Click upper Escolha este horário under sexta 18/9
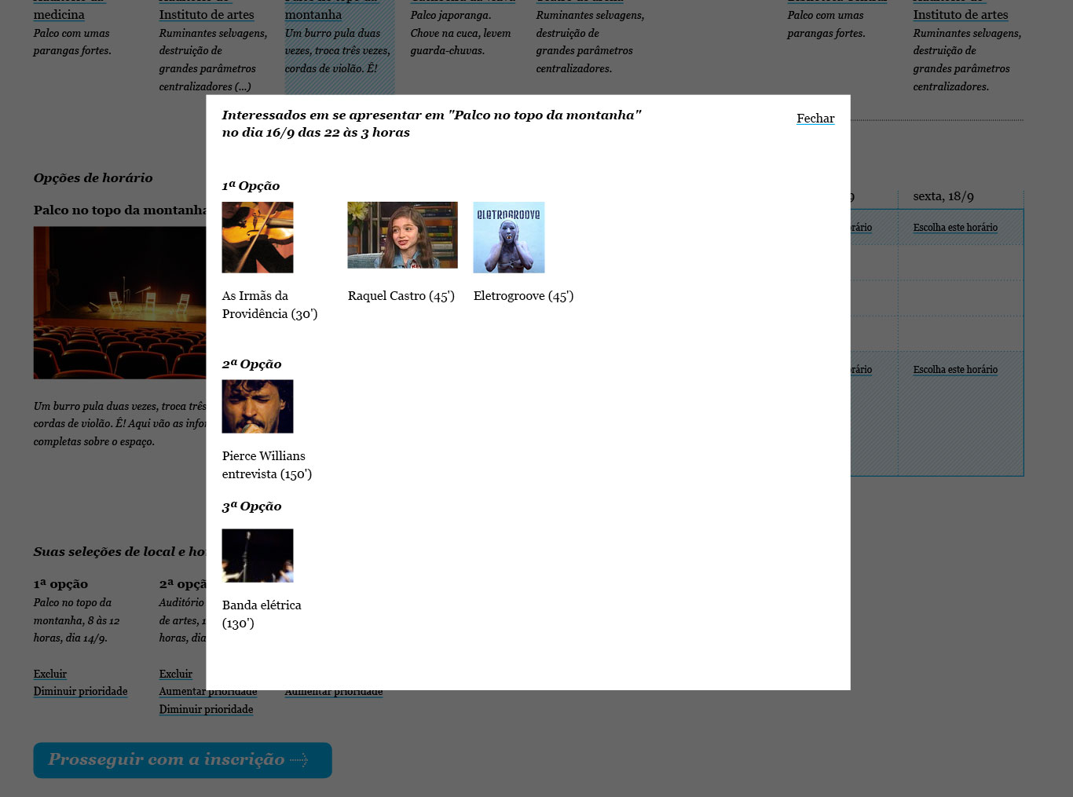Viewport: 1073px width, 797px height. coord(955,228)
